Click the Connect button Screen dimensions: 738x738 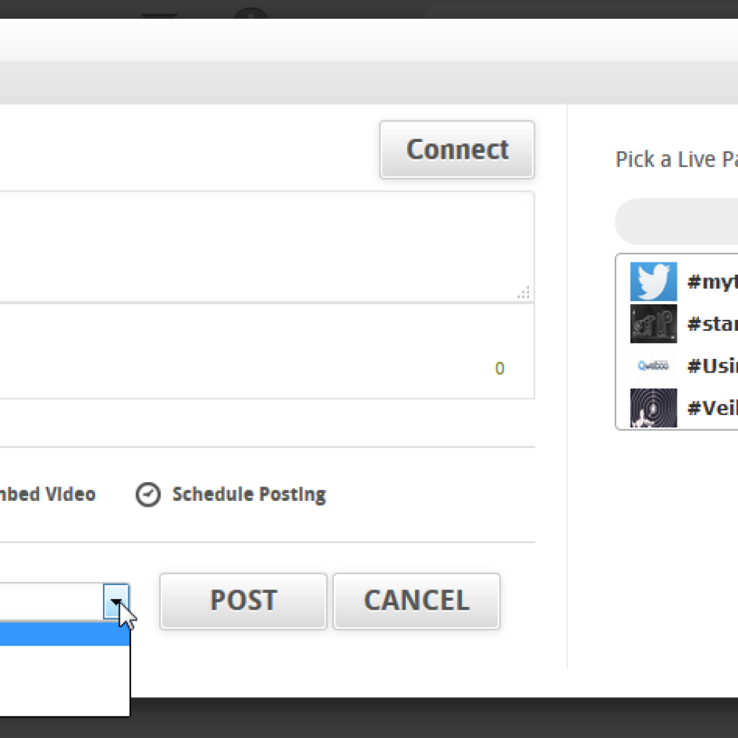point(457,150)
